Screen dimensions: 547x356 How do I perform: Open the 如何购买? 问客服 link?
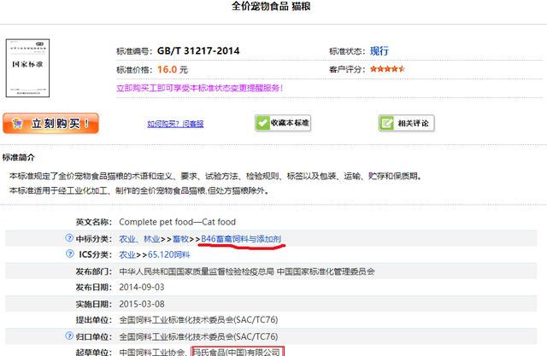click(x=175, y=124)
